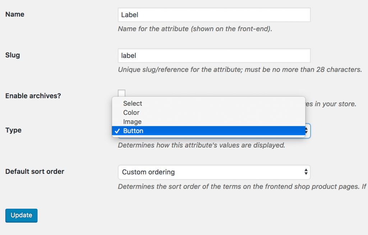Click the Update button
This screenshot has width=368, height=235.
coord(21,215)
